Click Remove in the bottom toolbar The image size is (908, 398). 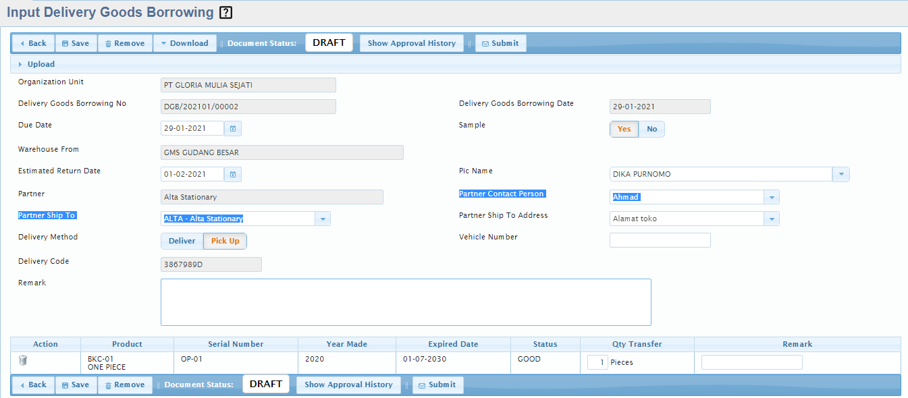point(125,385)
